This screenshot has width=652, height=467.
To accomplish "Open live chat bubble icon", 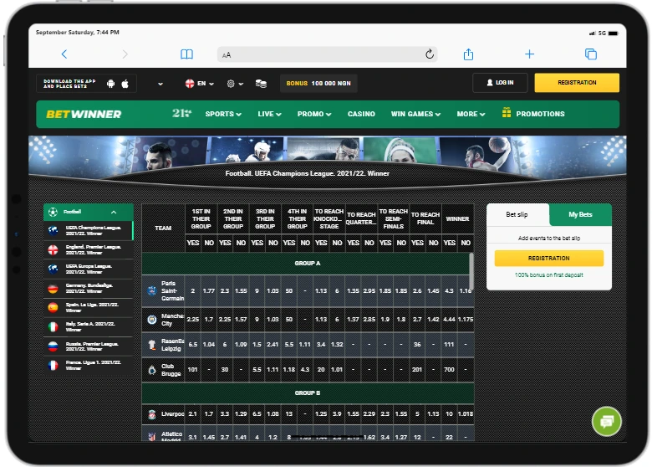I will point(606,421).
